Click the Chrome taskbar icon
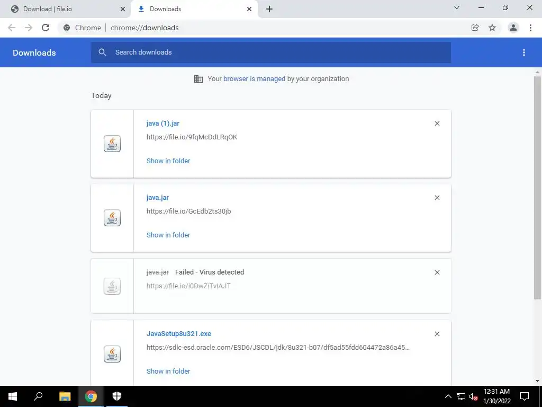This screenshot has width=542, height=407. coord(91,396)
